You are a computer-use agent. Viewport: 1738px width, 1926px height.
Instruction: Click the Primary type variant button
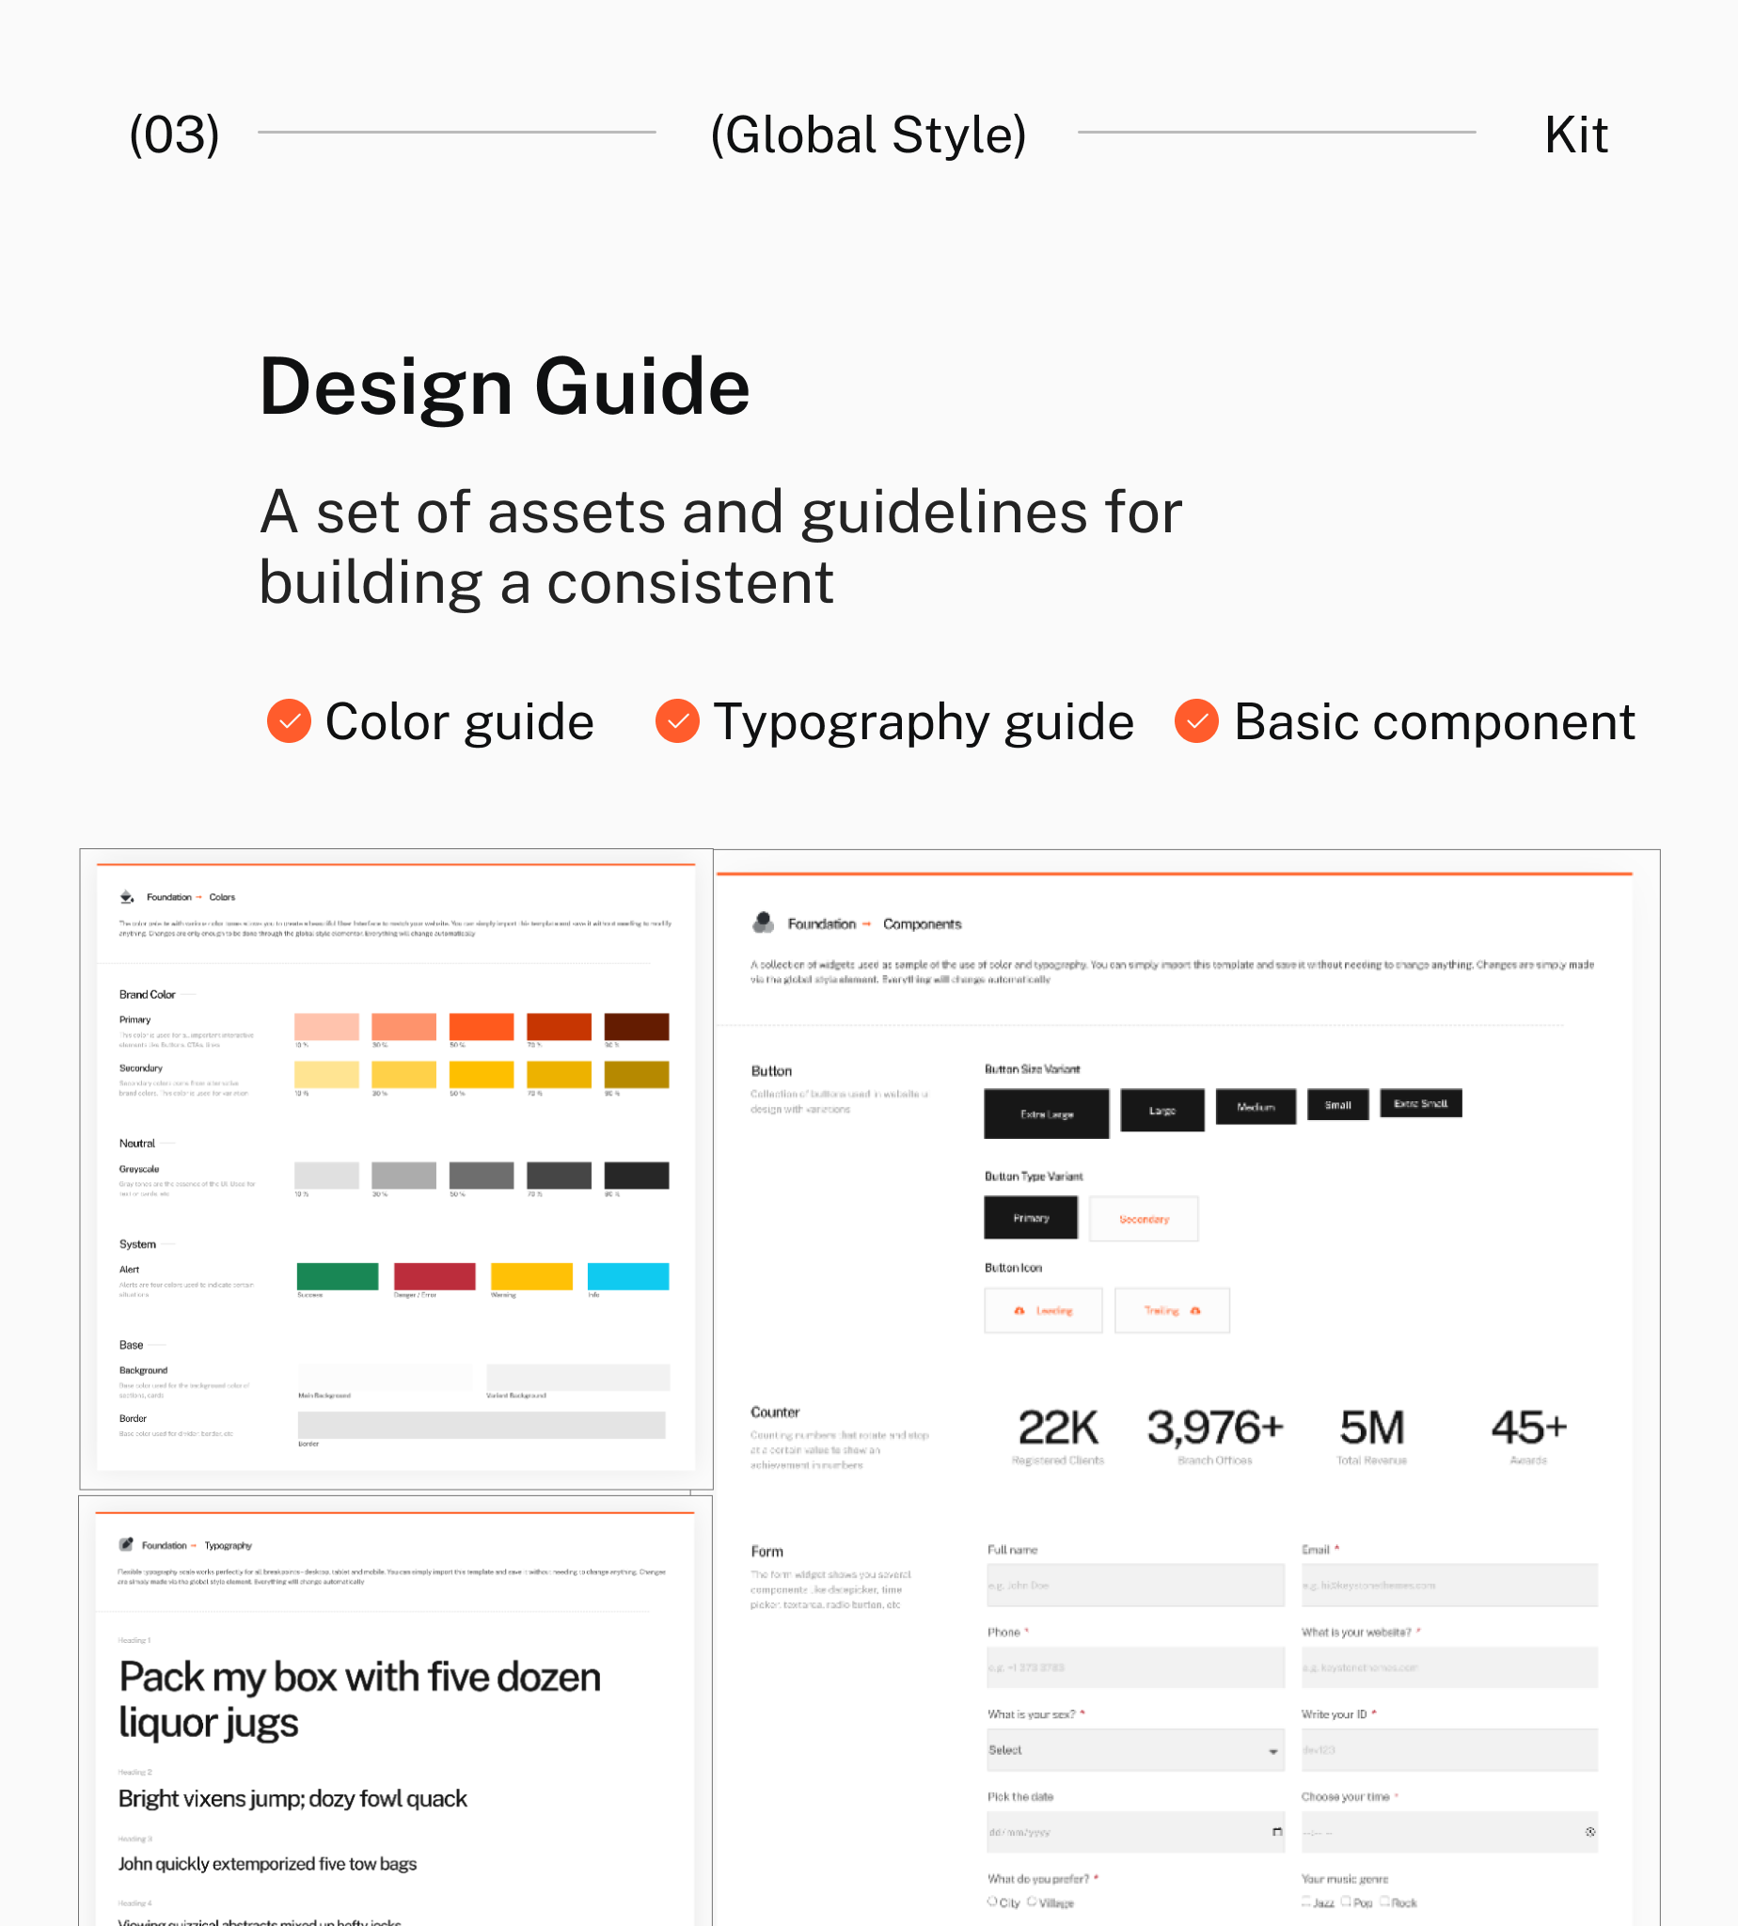tap(1031, 1218)
